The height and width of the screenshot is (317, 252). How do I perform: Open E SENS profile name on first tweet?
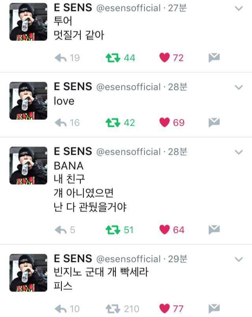(x=73, y=8)
